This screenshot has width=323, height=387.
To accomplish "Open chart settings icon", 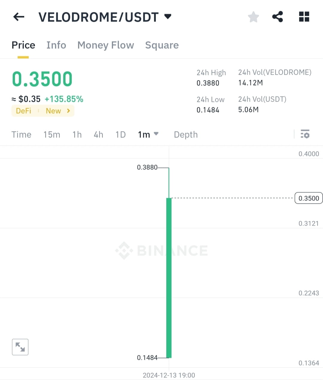I will pos(305,134).
